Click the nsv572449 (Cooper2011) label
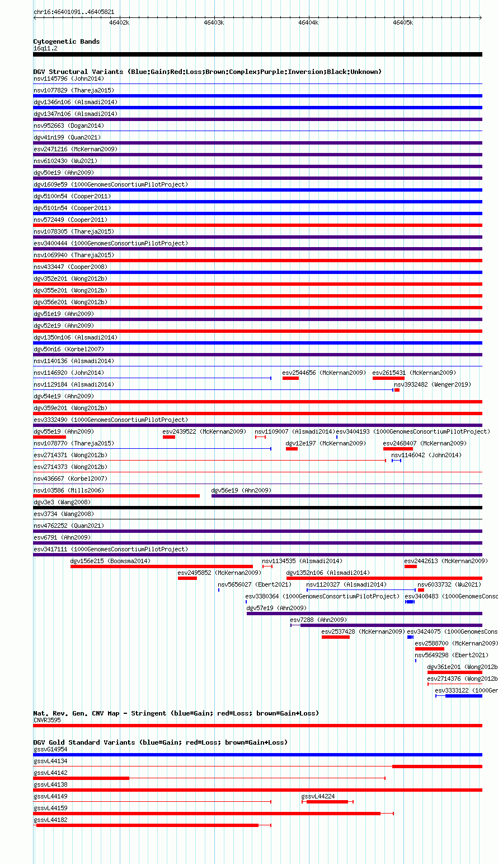Image resolution: width=498 pixels, height=864 pixels. click(x=71, y=220)
